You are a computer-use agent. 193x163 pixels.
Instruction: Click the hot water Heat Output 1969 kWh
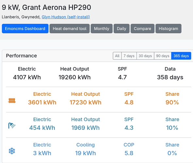pos(86,128)
